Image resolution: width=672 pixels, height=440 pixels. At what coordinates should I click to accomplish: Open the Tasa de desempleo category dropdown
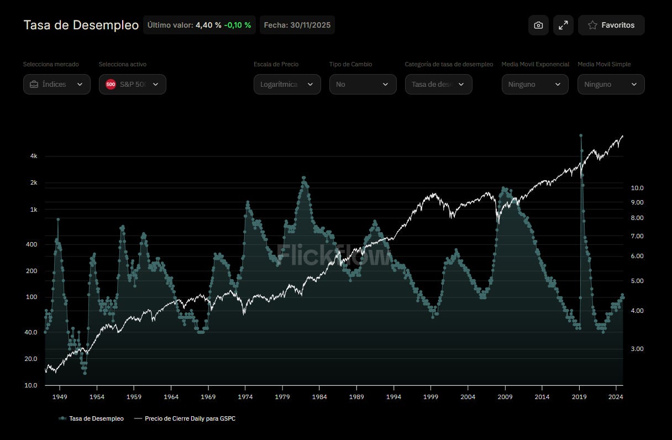point(439,84)
